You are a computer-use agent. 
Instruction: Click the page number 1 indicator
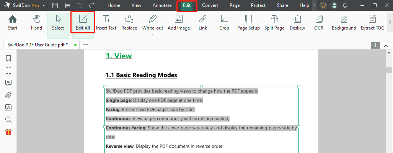coord(375,45)
